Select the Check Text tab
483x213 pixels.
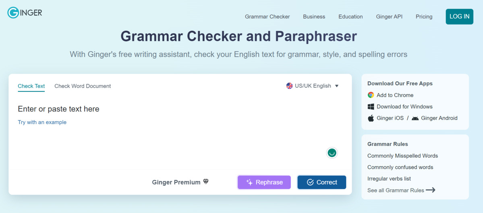point(31,86)
